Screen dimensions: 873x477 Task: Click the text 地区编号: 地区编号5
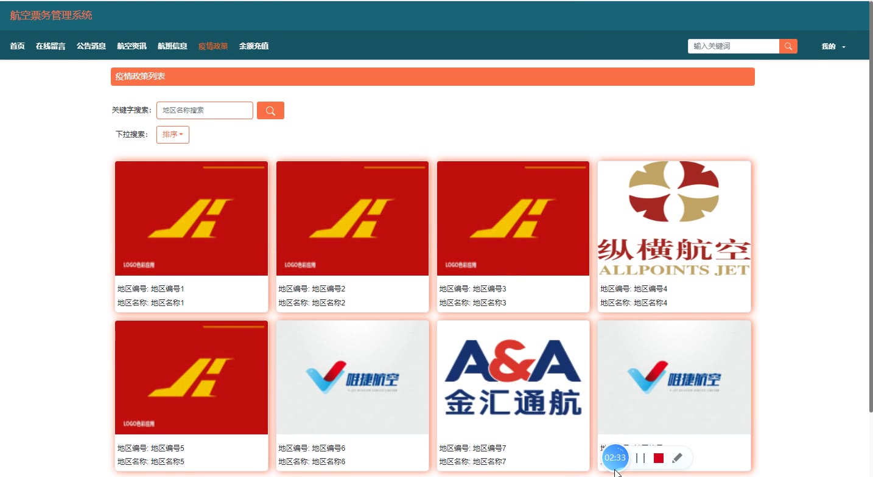tap(150, 448)
